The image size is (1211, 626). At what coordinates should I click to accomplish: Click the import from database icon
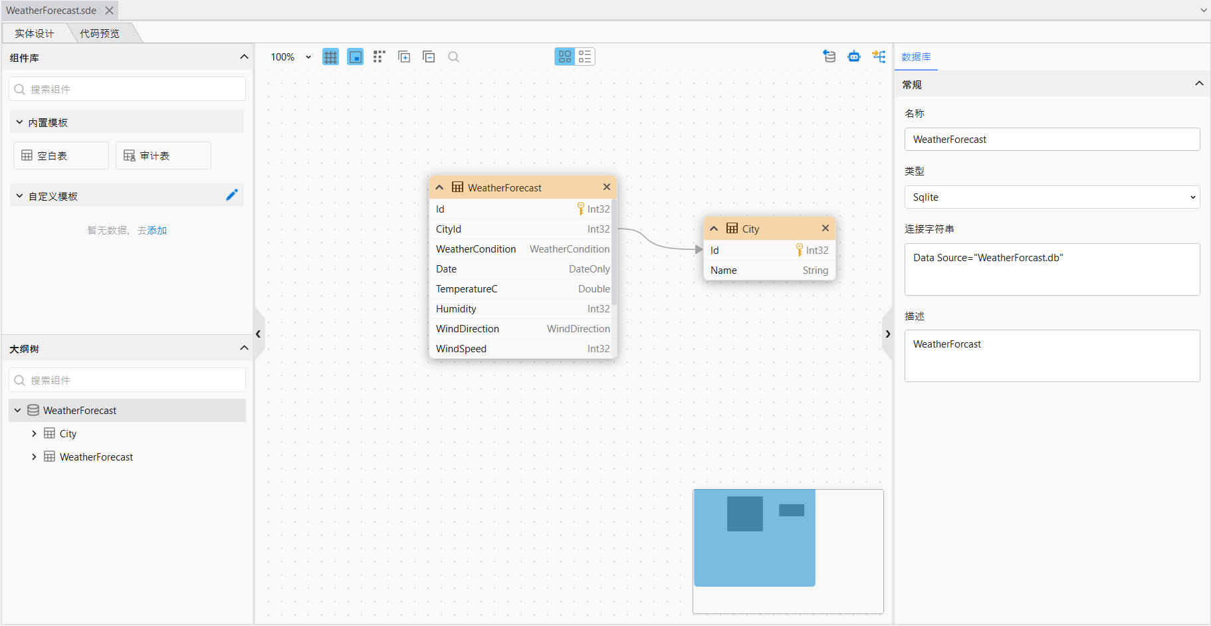[829, 57]
